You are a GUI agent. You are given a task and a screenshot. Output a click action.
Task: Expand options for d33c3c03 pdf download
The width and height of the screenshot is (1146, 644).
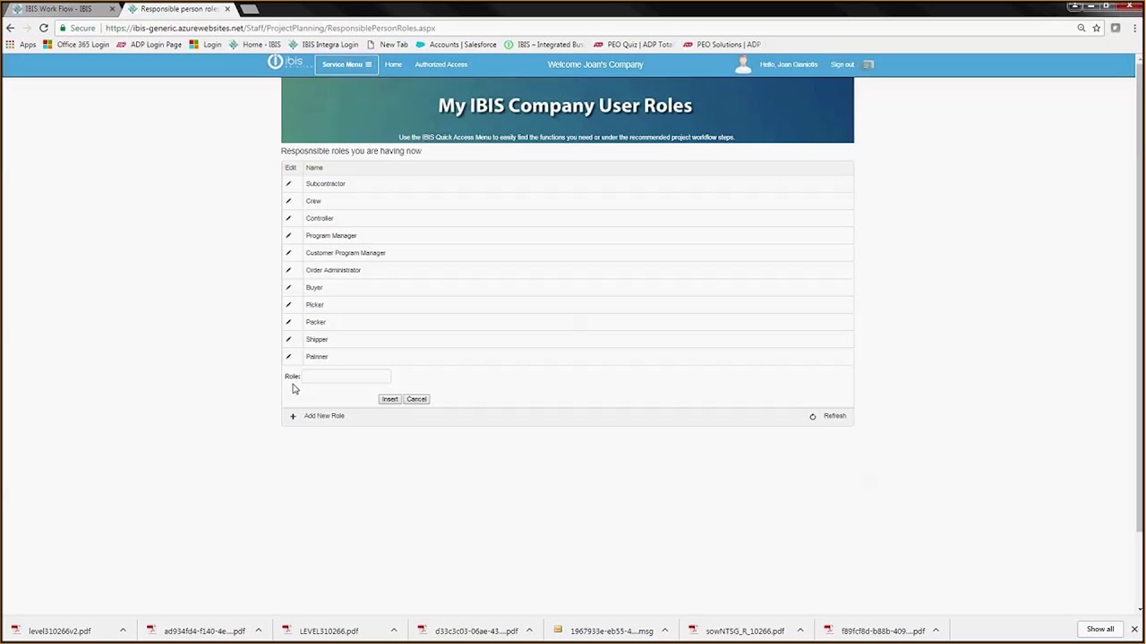point(529,631)
